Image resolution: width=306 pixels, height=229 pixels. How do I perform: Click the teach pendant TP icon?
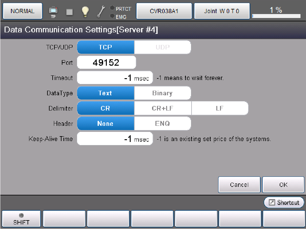pyautogui.click(x=53, y=12)
